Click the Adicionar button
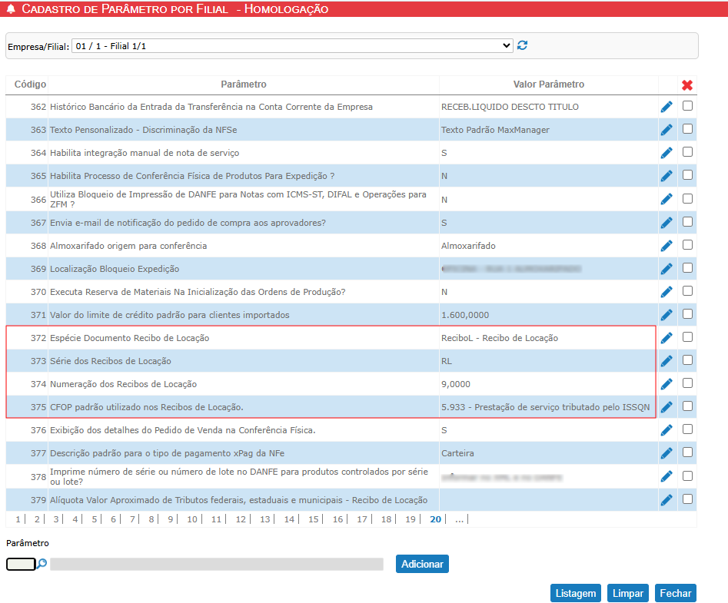728x603 pixels. [422, 564]
